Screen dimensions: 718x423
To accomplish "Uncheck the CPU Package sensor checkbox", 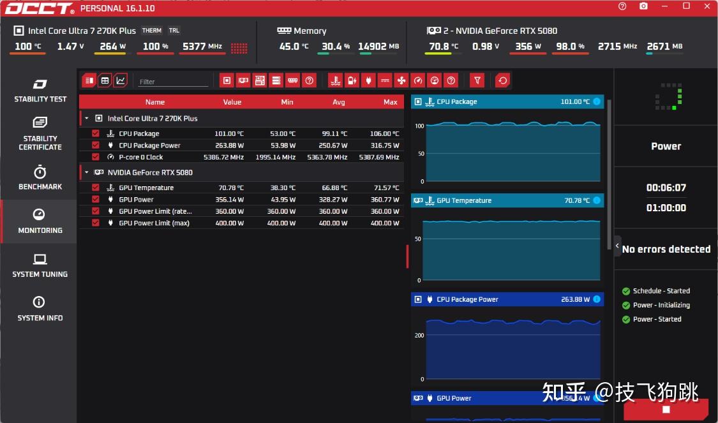I will pos(95,133).
